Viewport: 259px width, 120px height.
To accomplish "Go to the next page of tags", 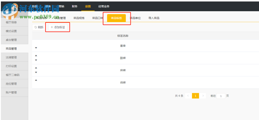I will click(203, 96).
